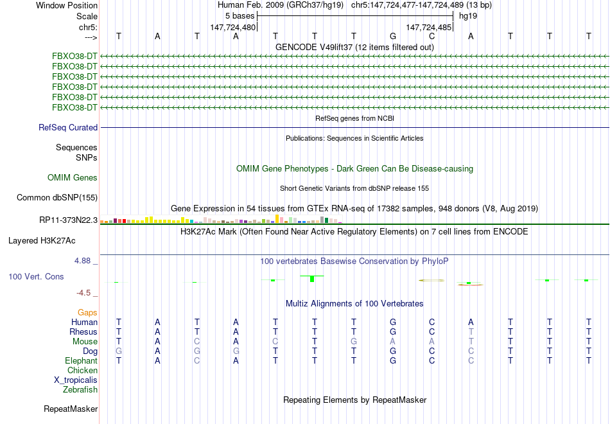Click the G base in the Elephant alignment row
610x424 pixels.
coord(393,360)
